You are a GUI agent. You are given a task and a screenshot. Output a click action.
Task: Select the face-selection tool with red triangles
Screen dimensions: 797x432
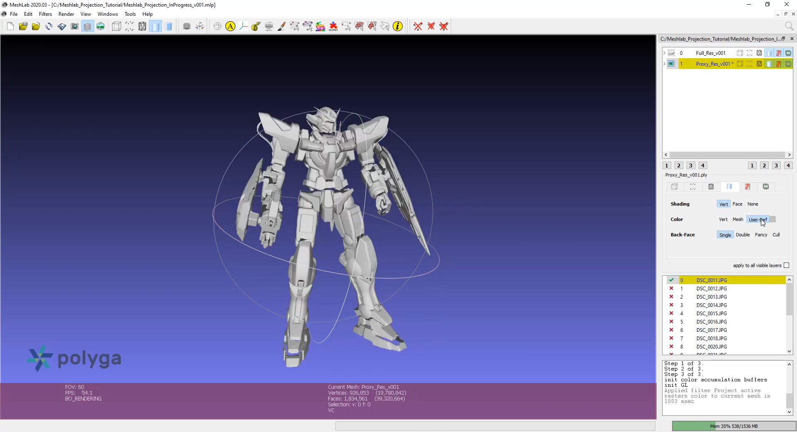[x=359, y=27]
